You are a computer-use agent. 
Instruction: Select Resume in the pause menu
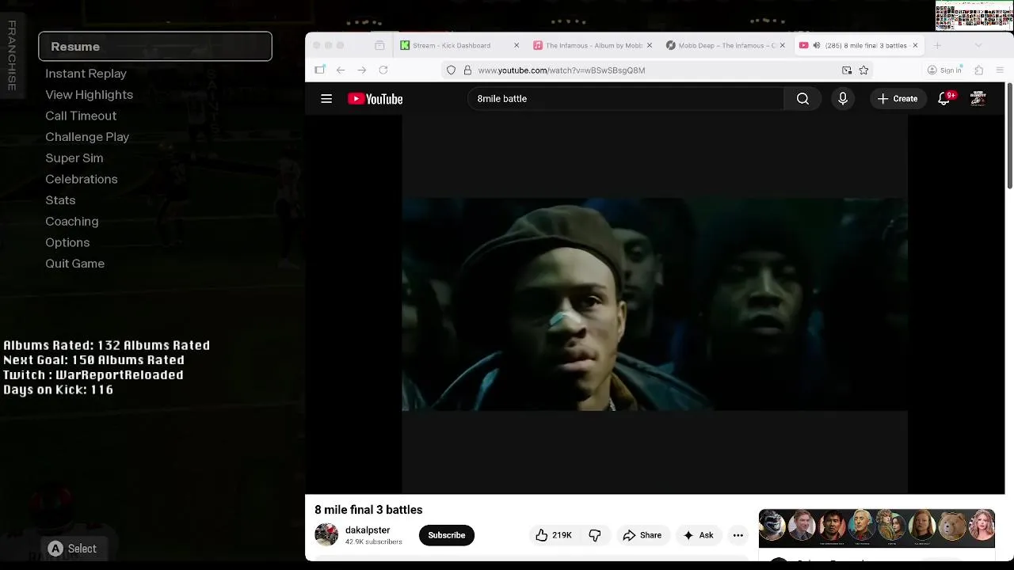click(x=155, y=47)
